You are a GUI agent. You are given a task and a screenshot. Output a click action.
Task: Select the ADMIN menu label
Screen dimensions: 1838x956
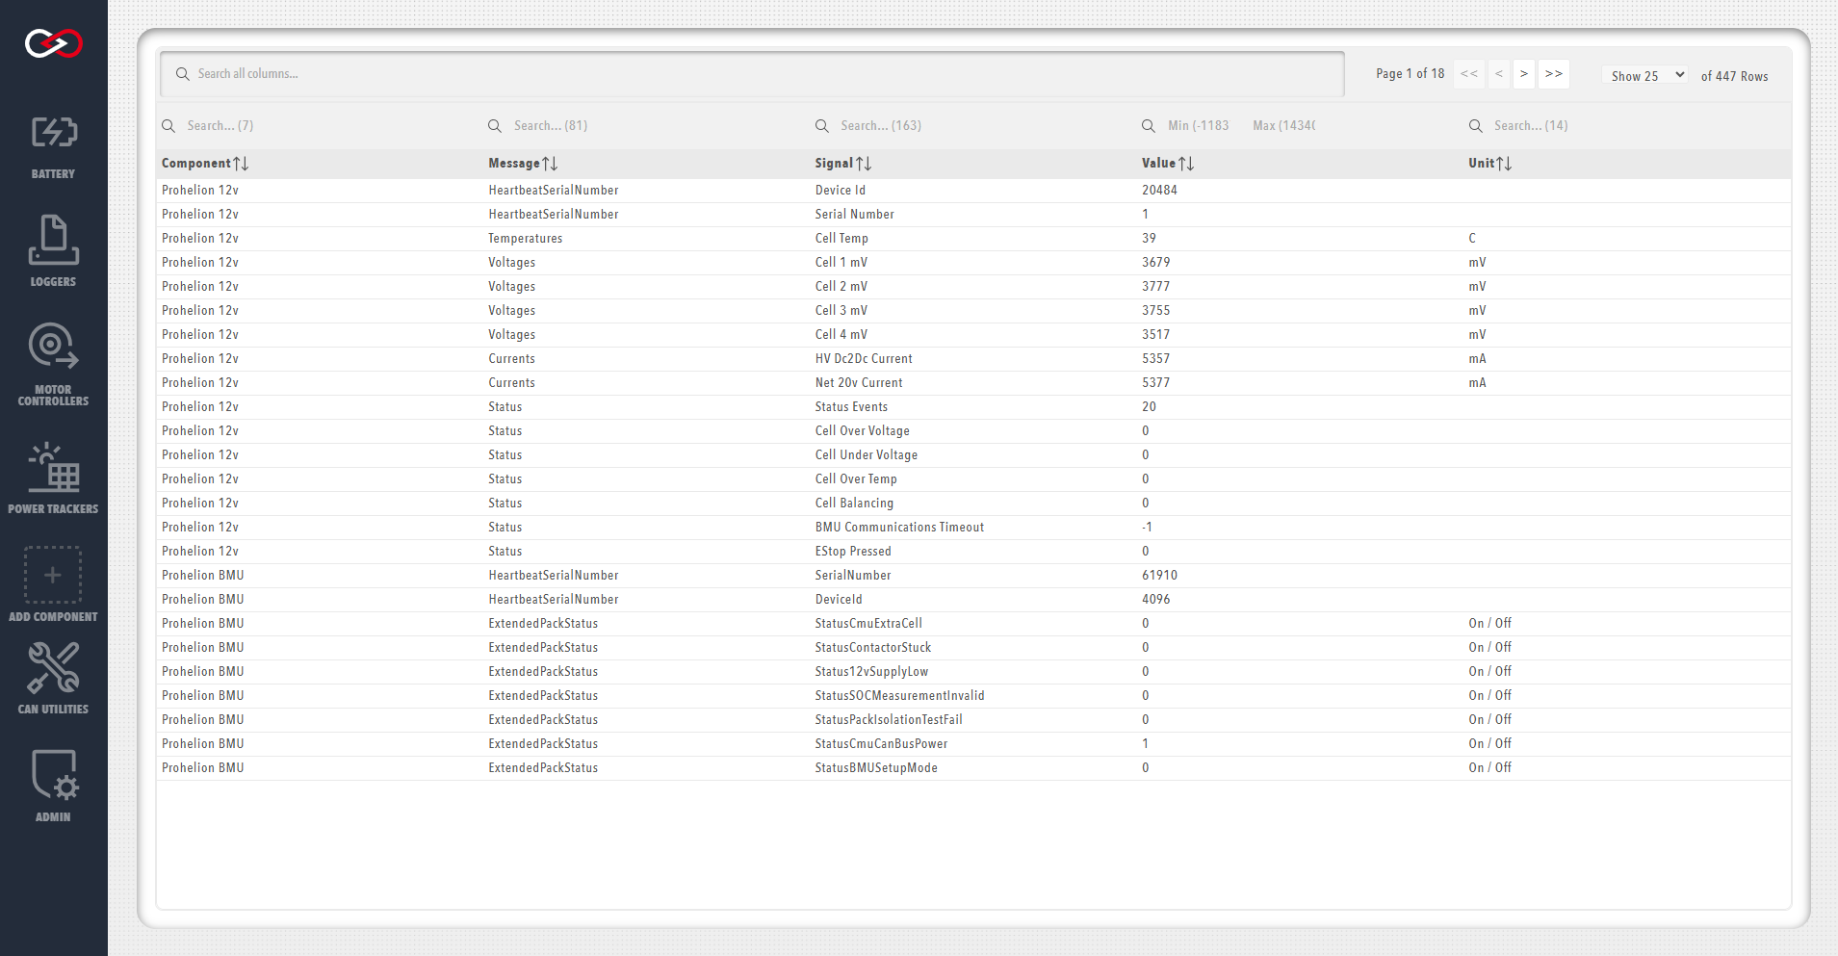(x=53, y=817)
